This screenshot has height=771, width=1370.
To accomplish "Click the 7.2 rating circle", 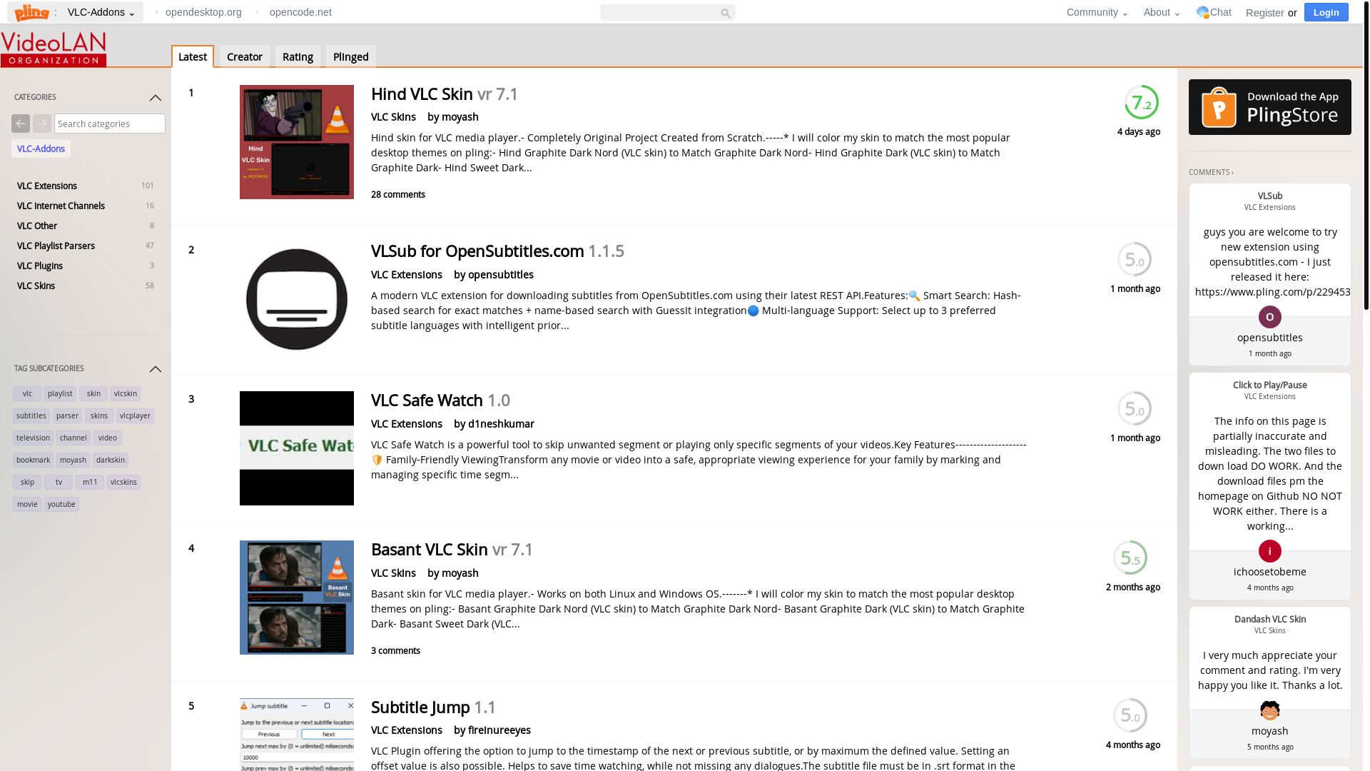I will click(1142, 103).
